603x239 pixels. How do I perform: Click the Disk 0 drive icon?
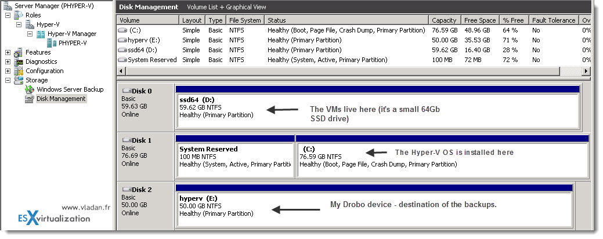tap(127, 91)
